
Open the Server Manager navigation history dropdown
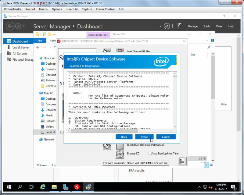click(x=24, y=26)
